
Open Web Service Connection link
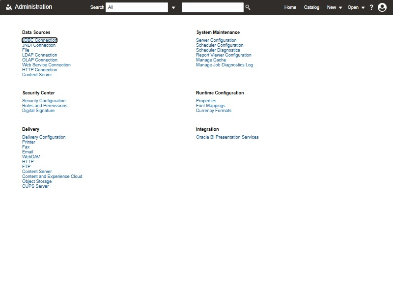[46, 65]
